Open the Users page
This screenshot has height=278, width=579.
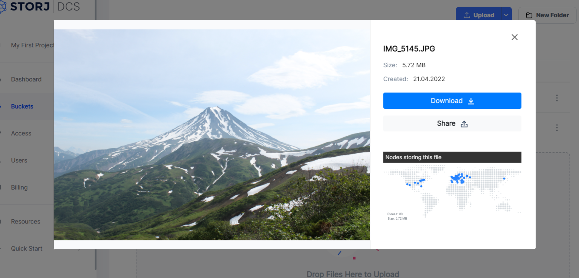click(x=19, y=161)
